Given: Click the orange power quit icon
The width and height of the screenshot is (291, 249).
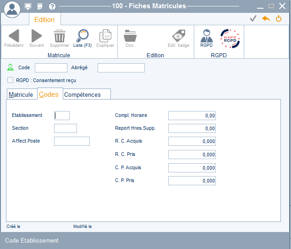Looking at the screenshot, I should tap(279, 18).
